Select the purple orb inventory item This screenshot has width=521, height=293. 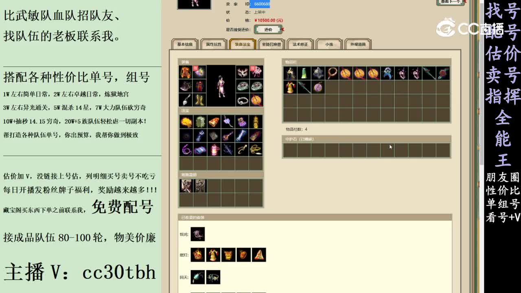(318, 87)
